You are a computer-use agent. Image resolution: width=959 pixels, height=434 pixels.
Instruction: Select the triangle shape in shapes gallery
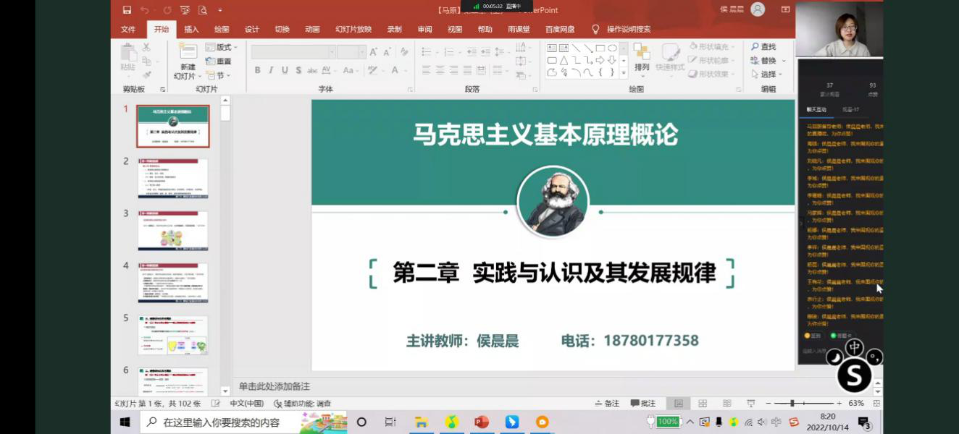[564, 61]
